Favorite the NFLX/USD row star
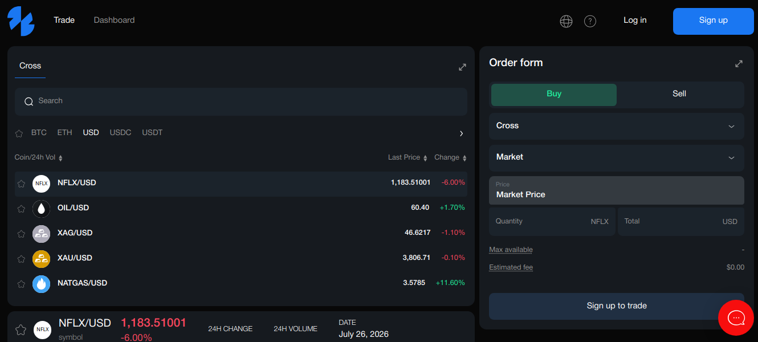Viewport: 758px width, 342px height. tap(21, 184)
